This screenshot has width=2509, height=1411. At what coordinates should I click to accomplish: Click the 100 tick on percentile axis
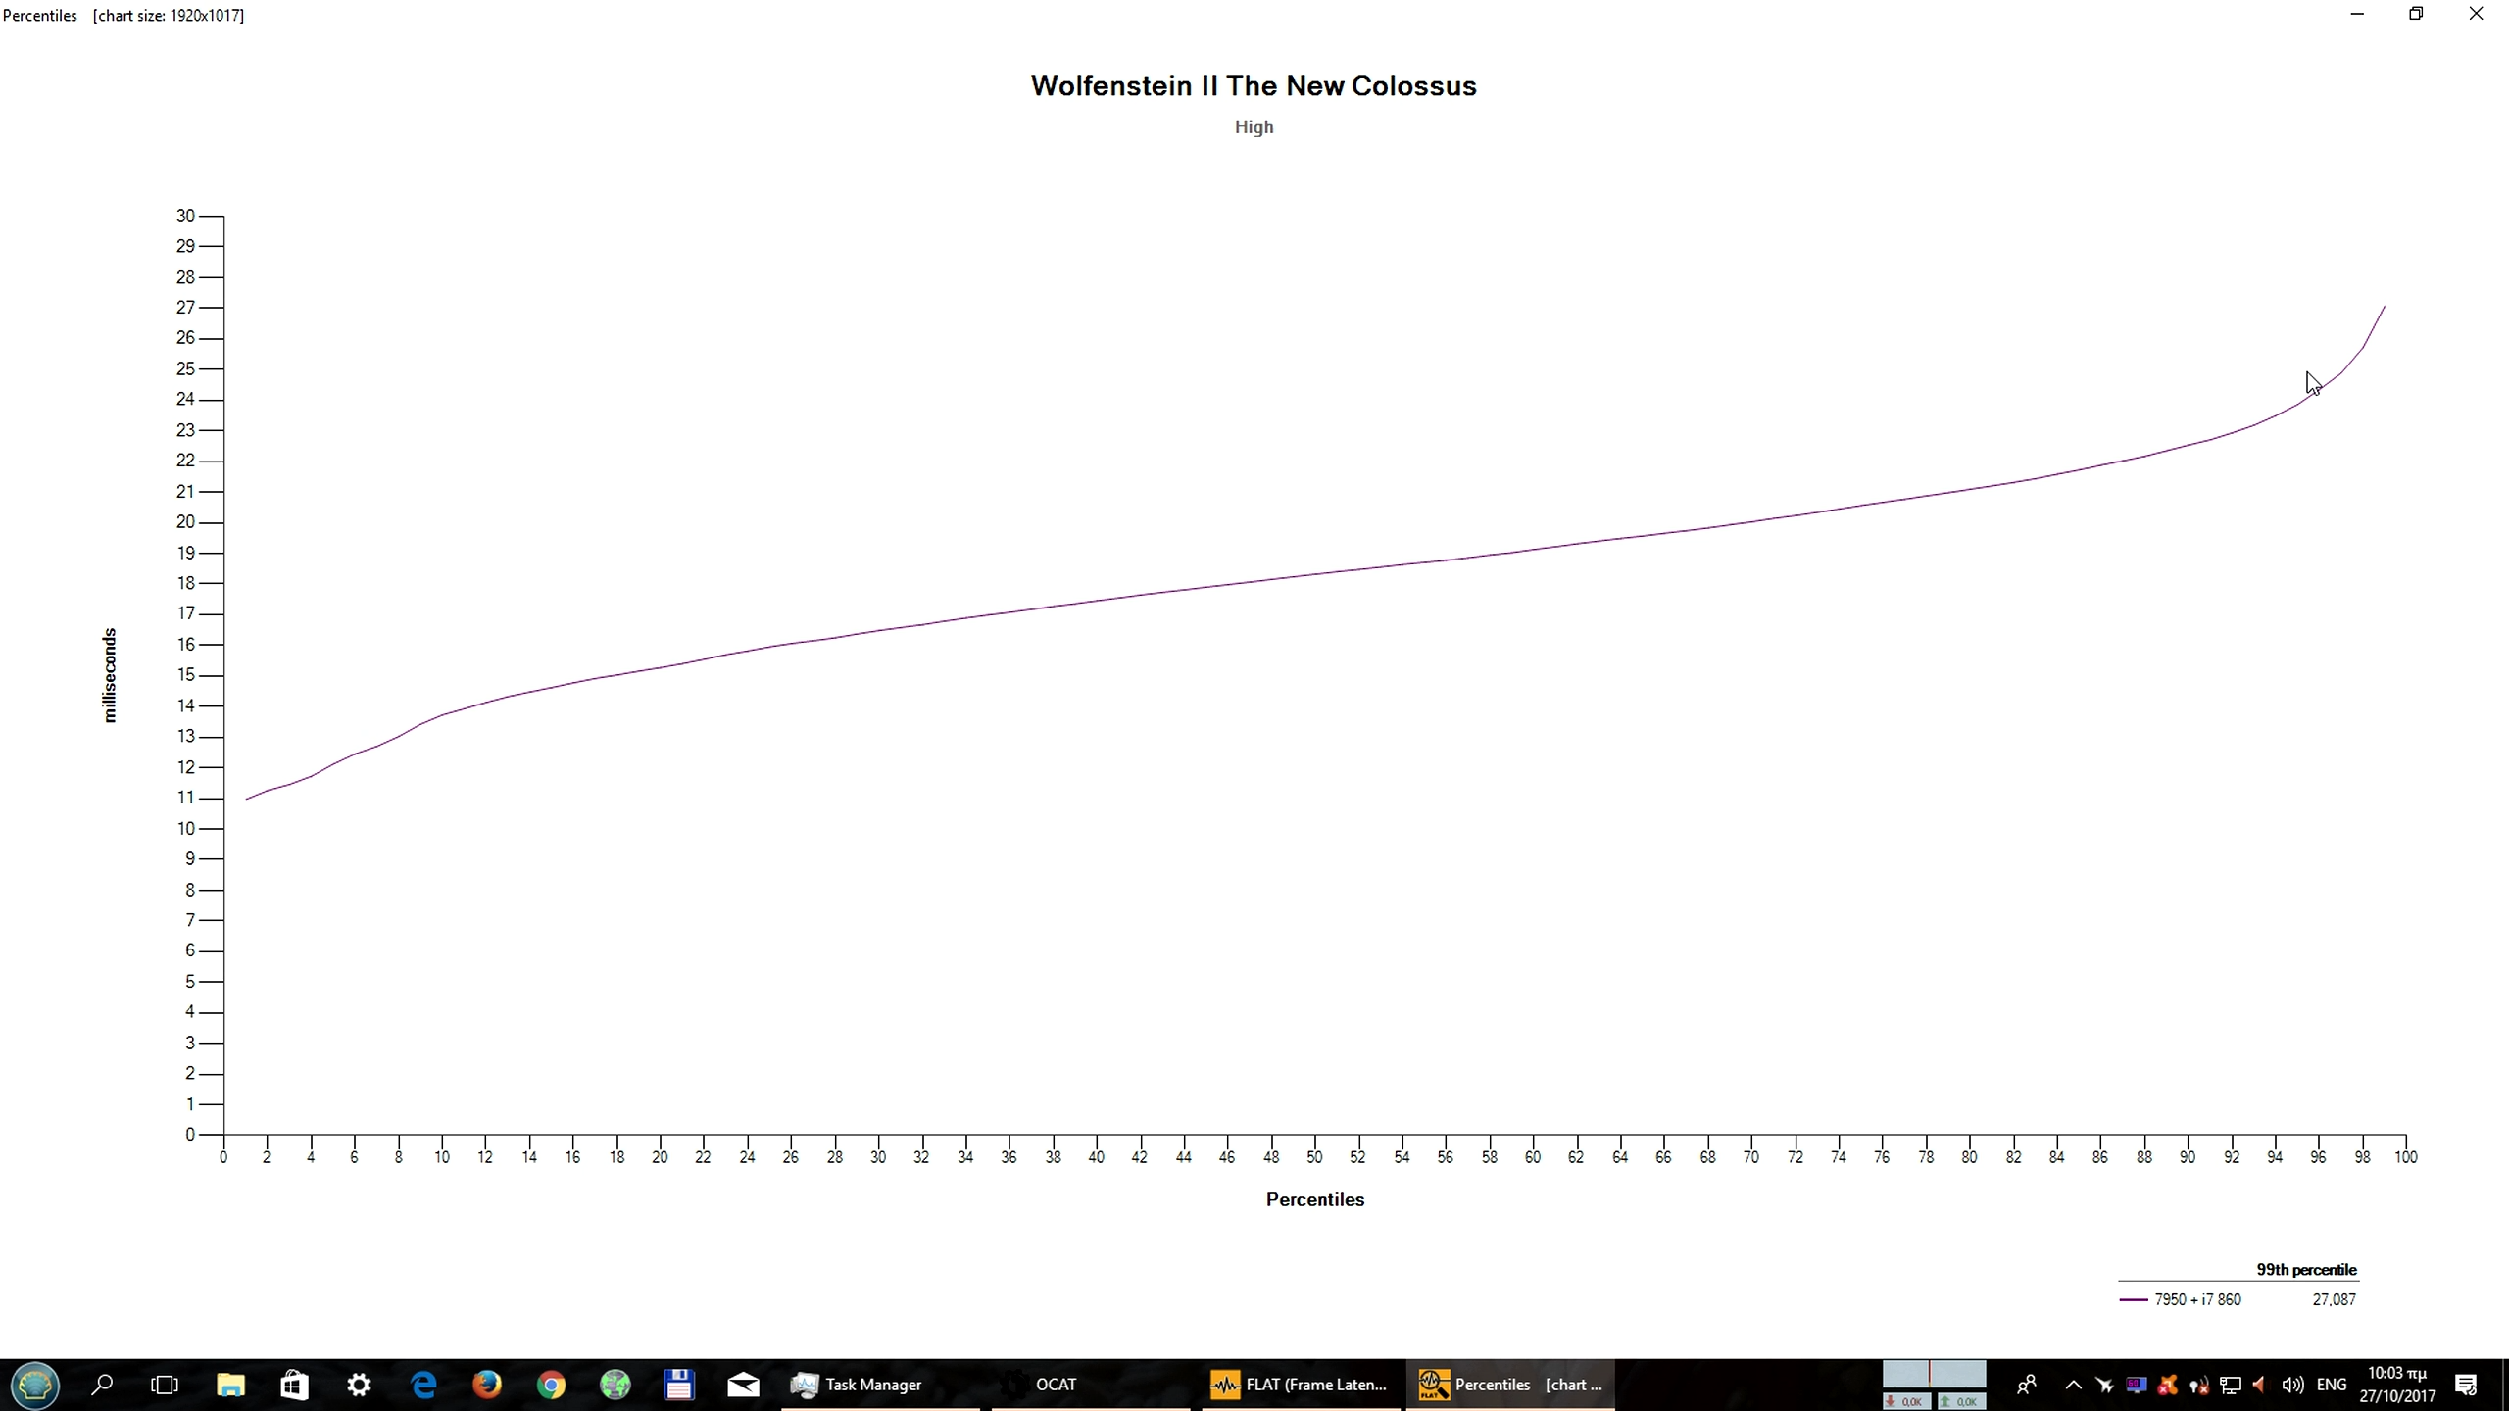coord(2405,1157)
